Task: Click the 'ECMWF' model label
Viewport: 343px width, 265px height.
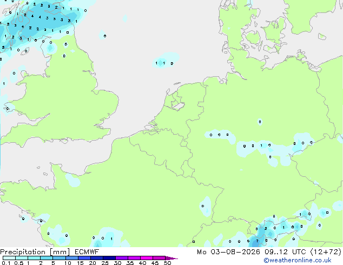Action: (87, 252)
